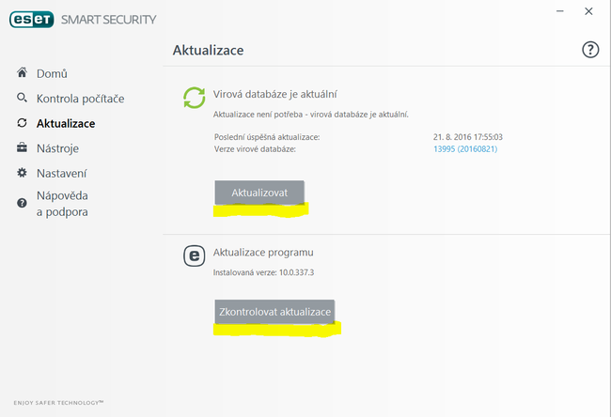Viewport: 611px width, 417px height.
Task: Open the Kontrola počítače section
Action: [x=81, y=99]
